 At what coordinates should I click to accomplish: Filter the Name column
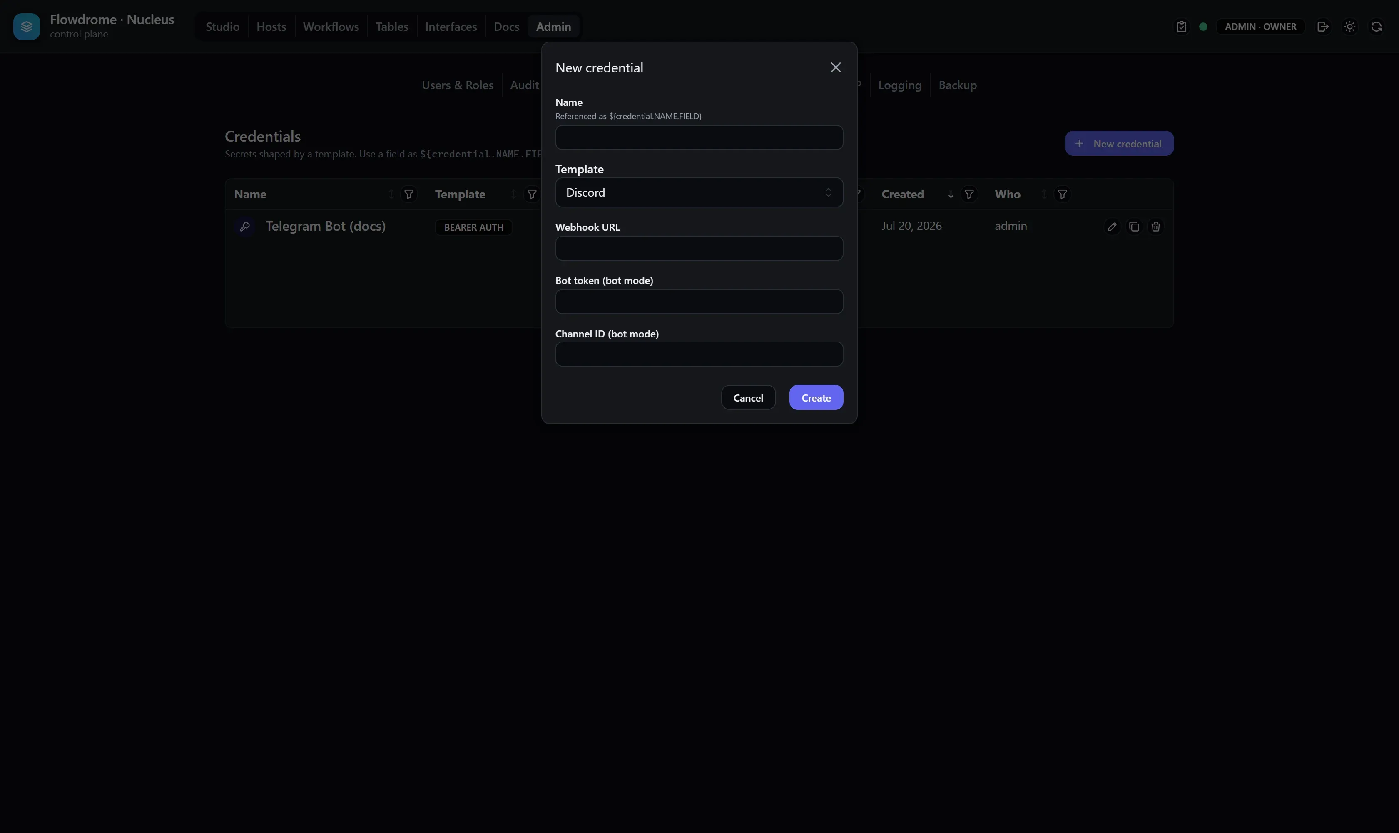pos(408,194)
